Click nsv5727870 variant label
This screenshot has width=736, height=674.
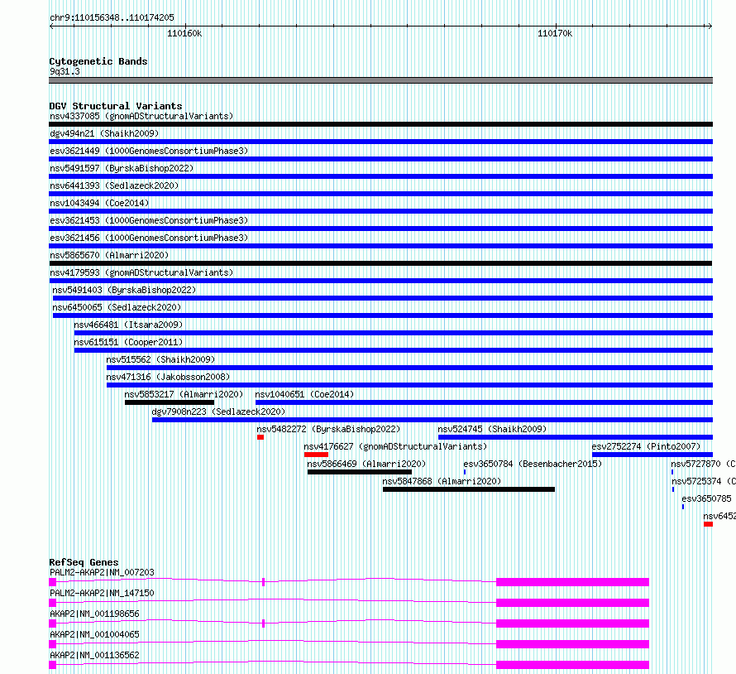(703, 464)
